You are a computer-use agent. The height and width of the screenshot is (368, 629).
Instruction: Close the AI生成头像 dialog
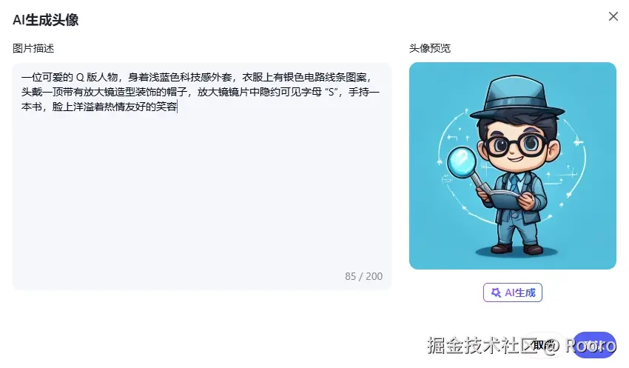[613, 16]
